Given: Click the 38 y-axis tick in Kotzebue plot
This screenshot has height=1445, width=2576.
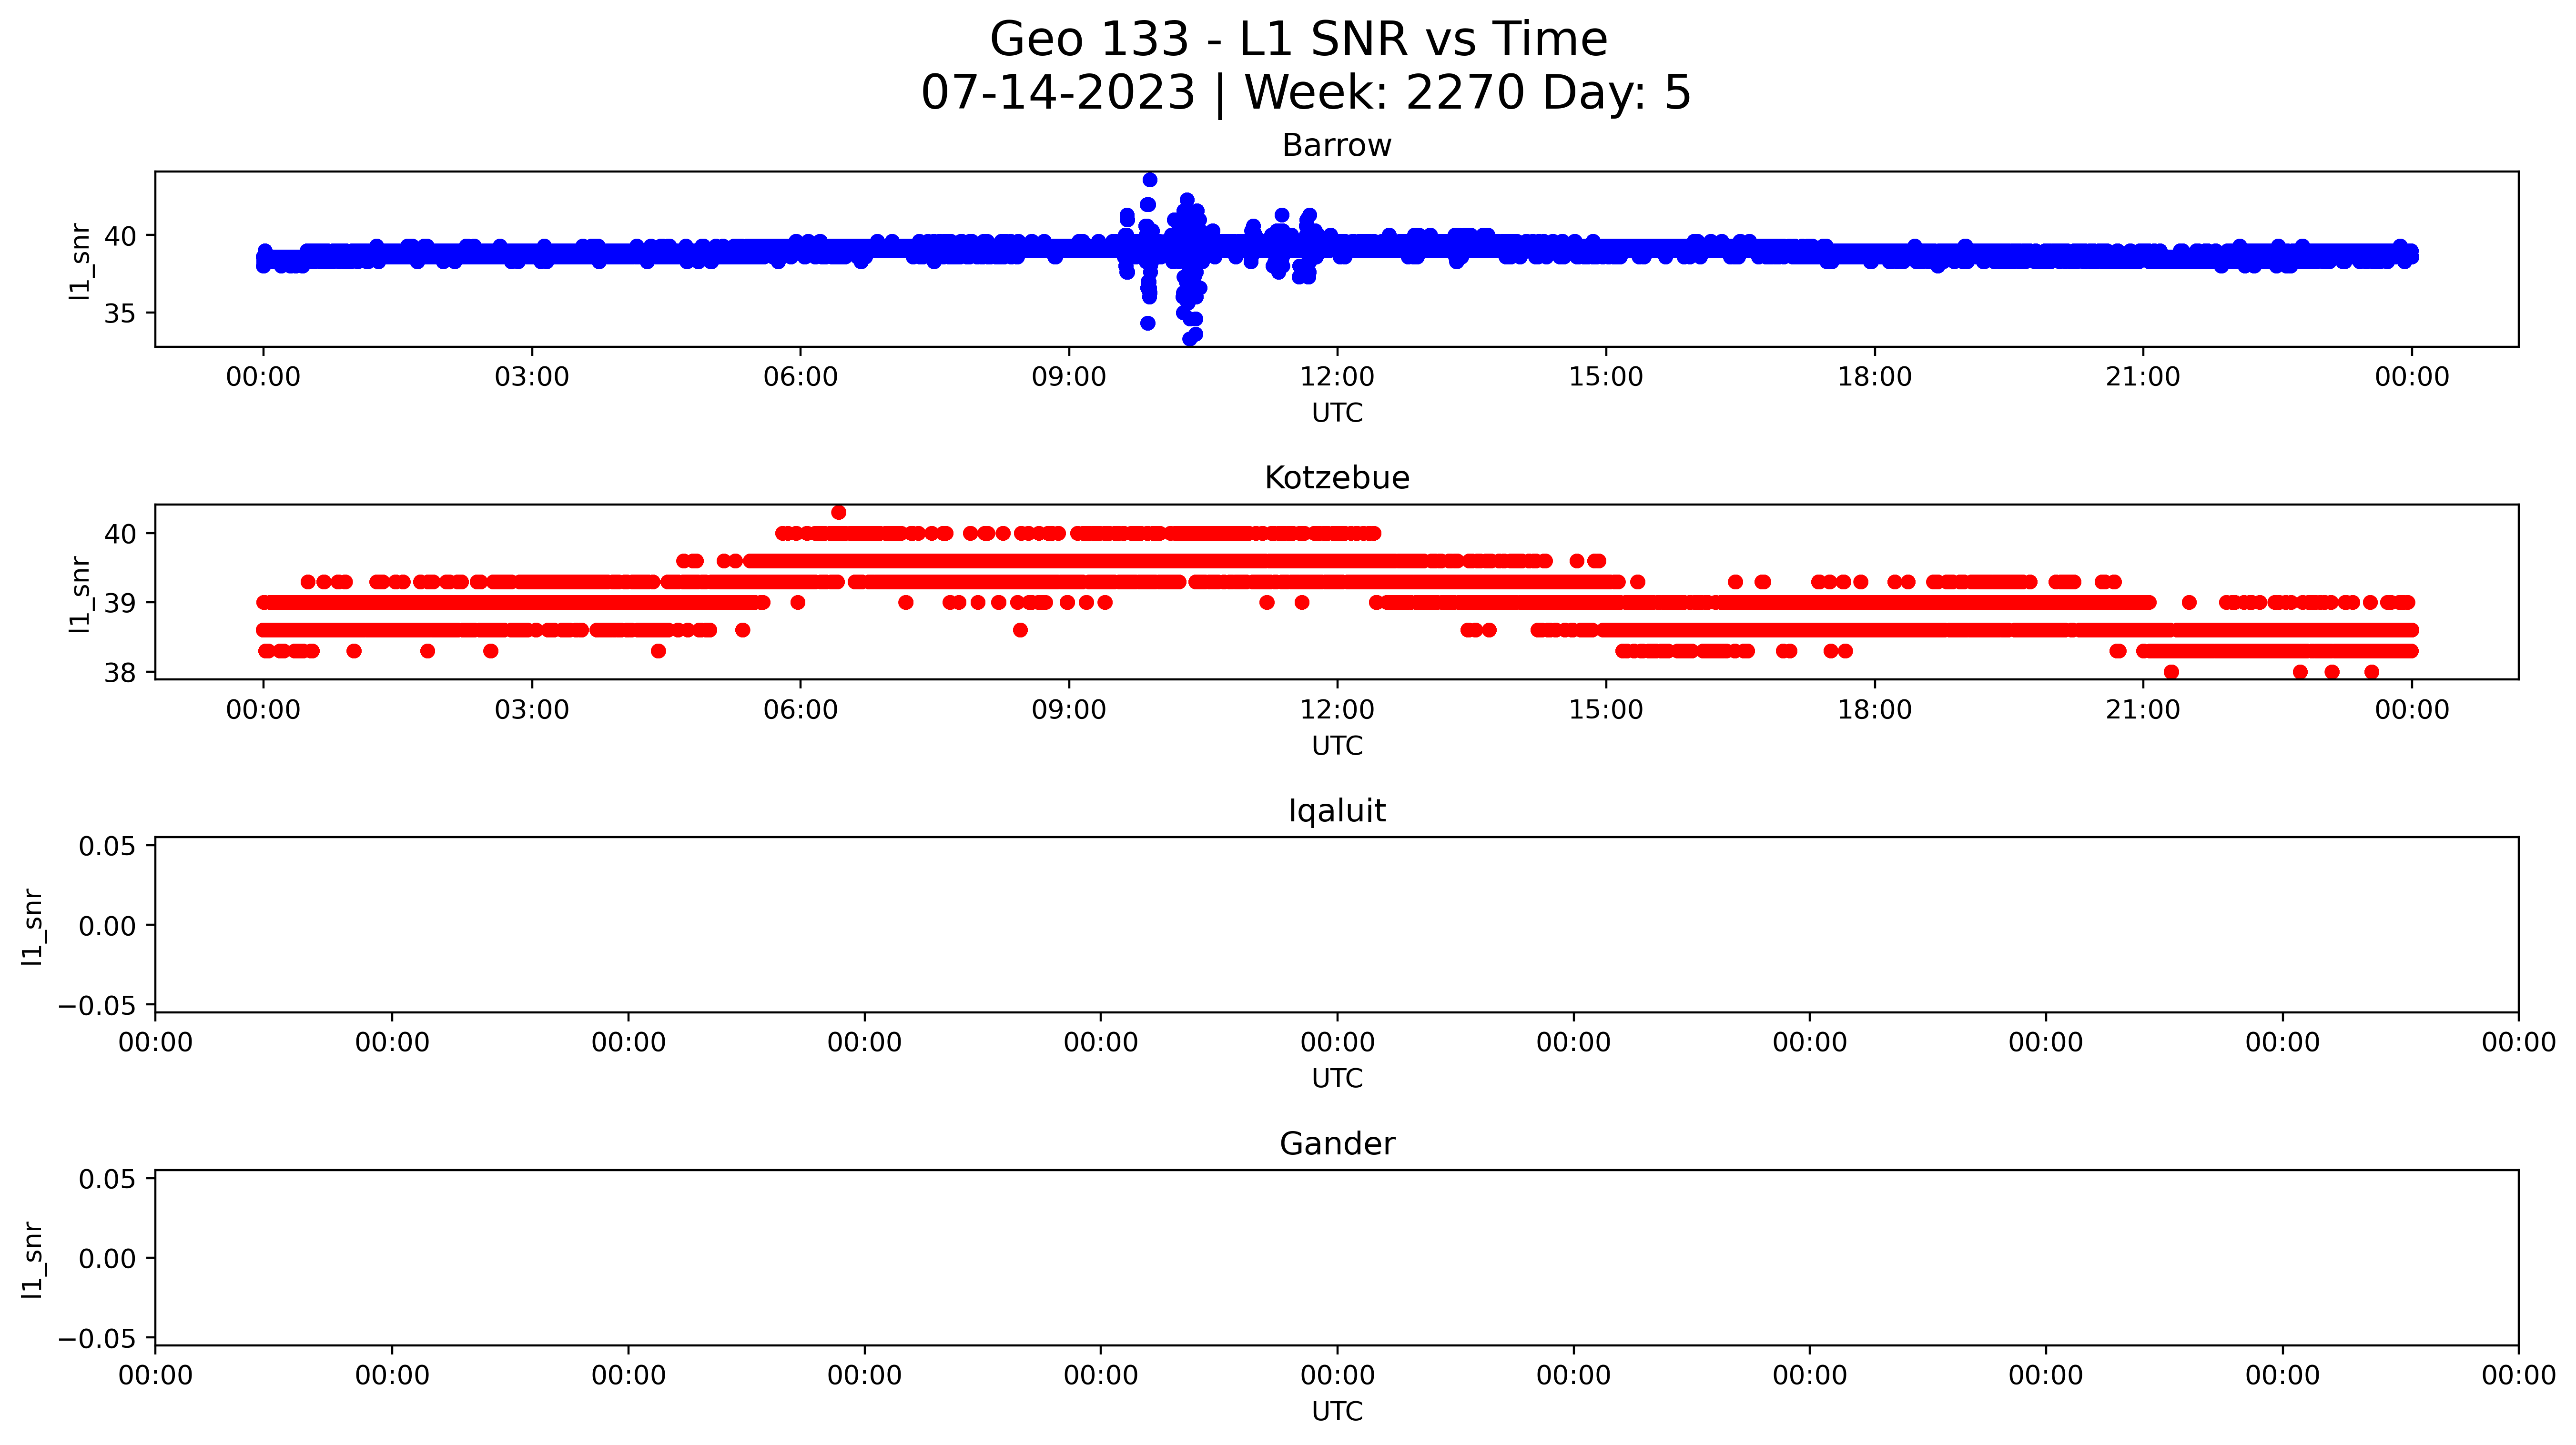Looking at the screenshot, I should (120, 673).
